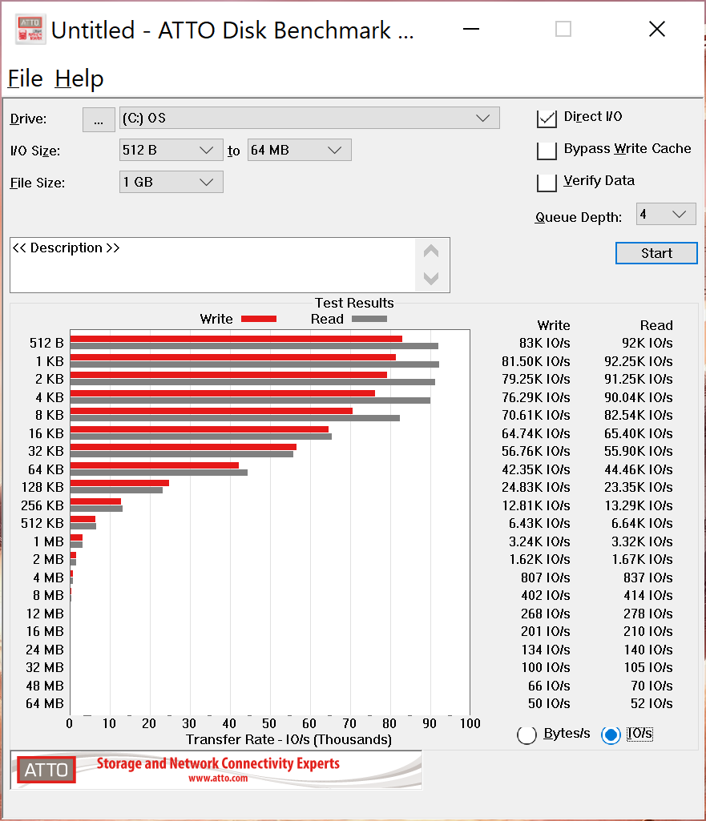Click the red Write legend swatch
This screenshot has width=706, height=821.
click(x=259, y=319)
